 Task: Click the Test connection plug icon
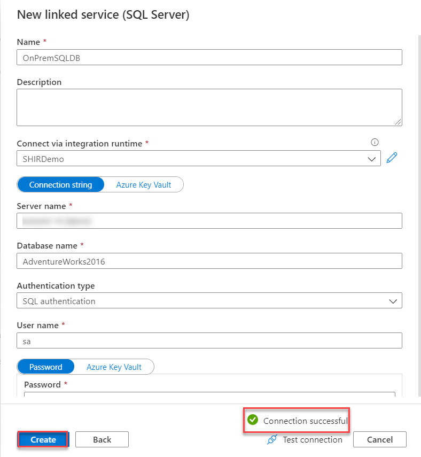click(272, 439)
